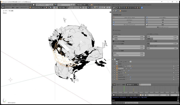Click the 3D view editor type icon

tap(3, 8)
